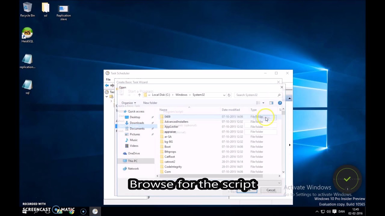This screenshot has height=216, width=385.
Task: Open the Action Center tray icon
Action: point(334,211)
